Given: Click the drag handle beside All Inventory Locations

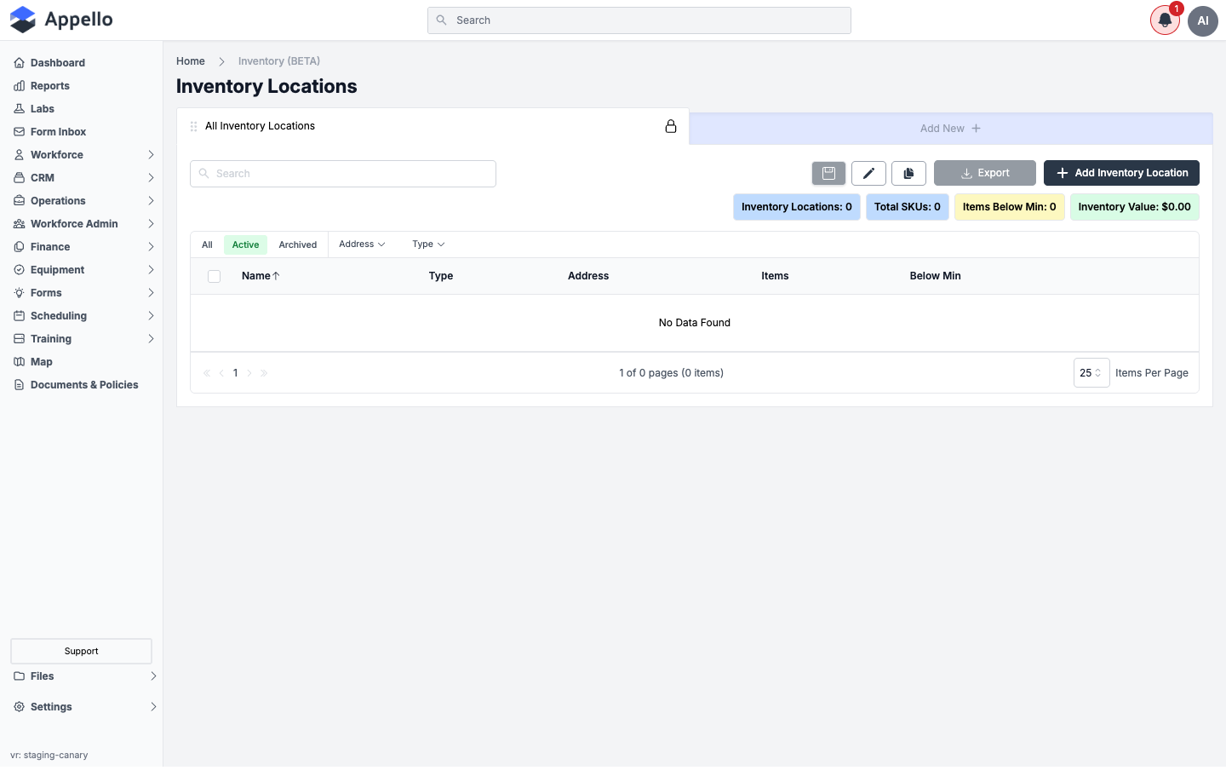Looking at the screenshot, I should (x=194, y=126).
